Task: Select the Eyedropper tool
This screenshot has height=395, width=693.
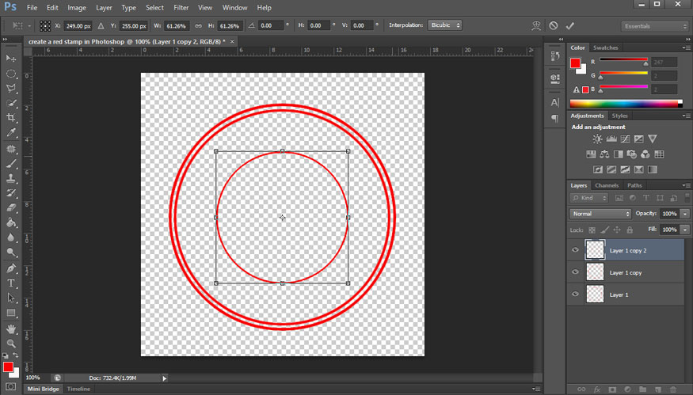Action: (x=11, y=133)
